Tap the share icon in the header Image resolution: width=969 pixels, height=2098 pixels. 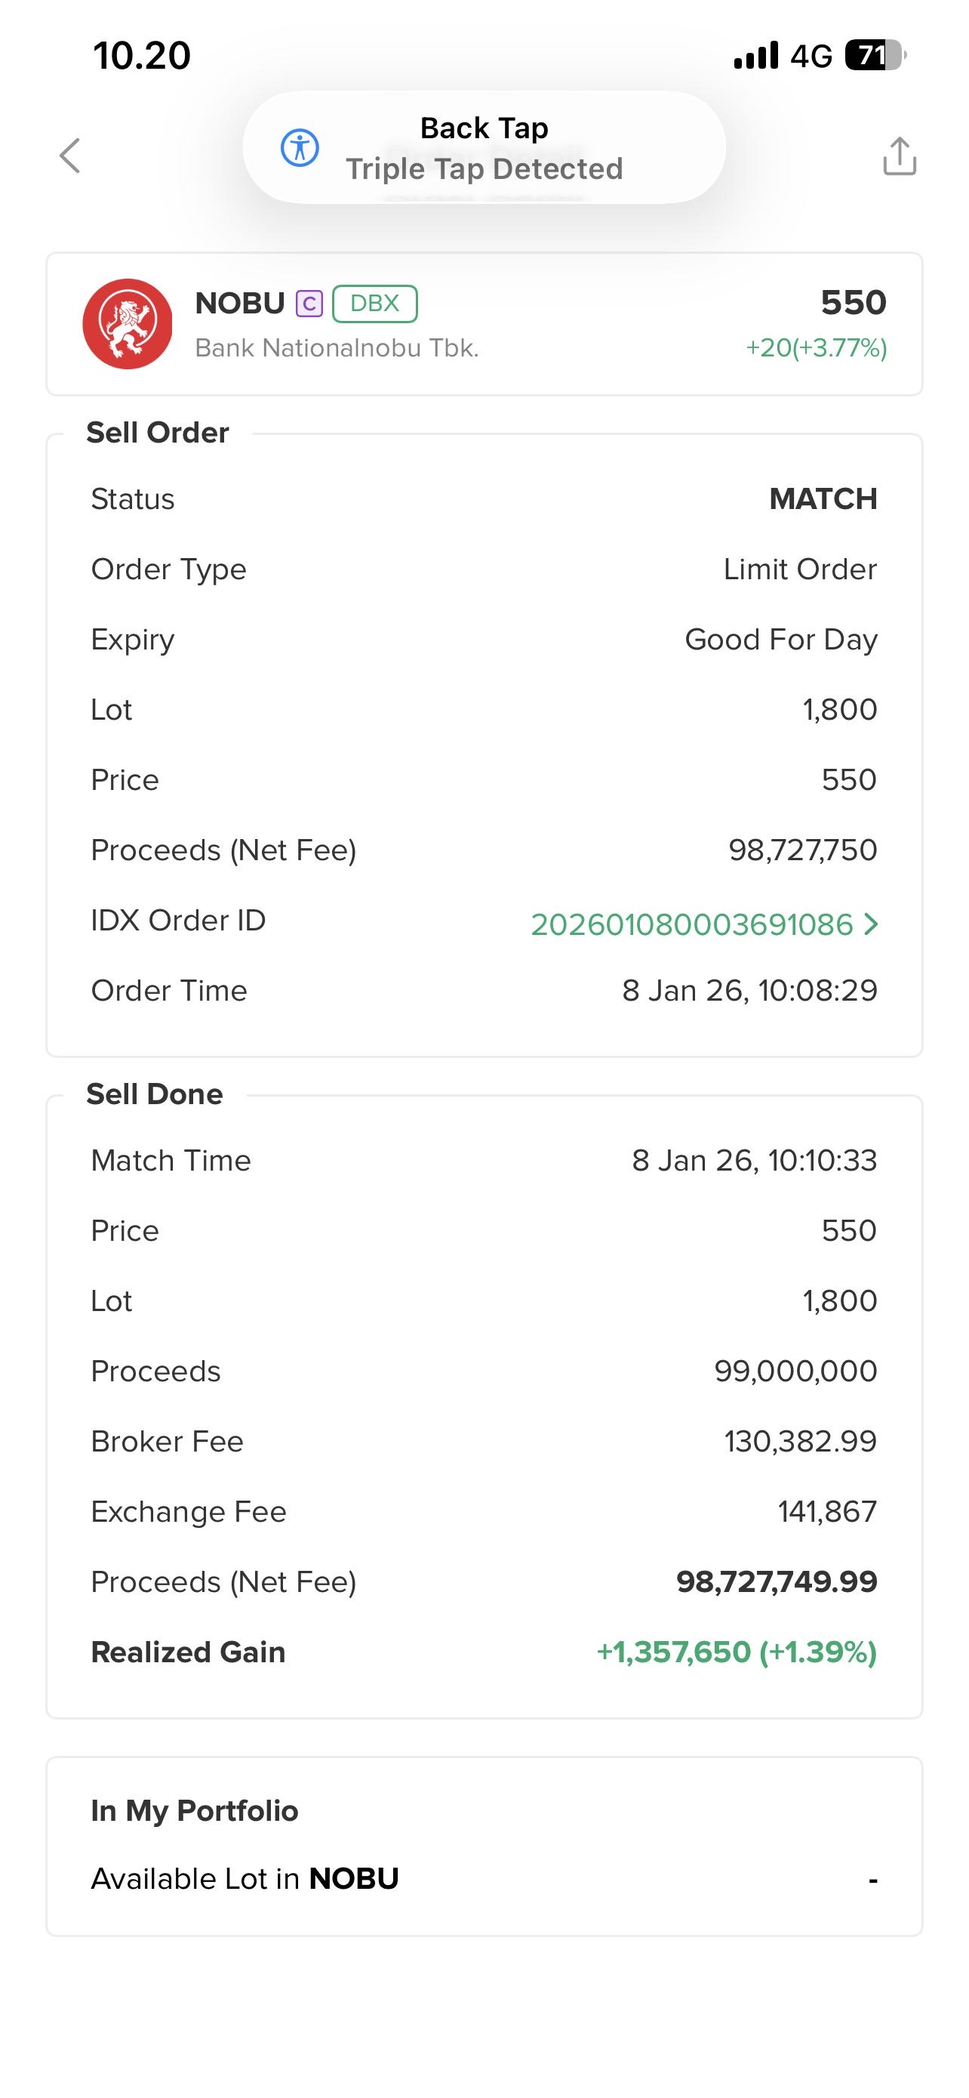pos(899,156)
